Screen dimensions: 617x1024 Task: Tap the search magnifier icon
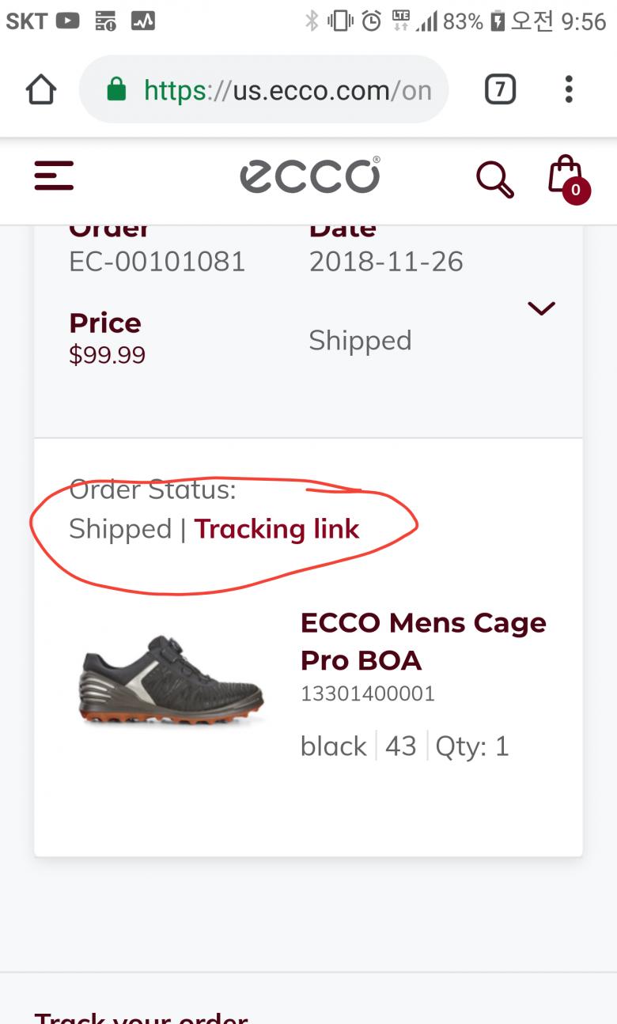point(494,178)
